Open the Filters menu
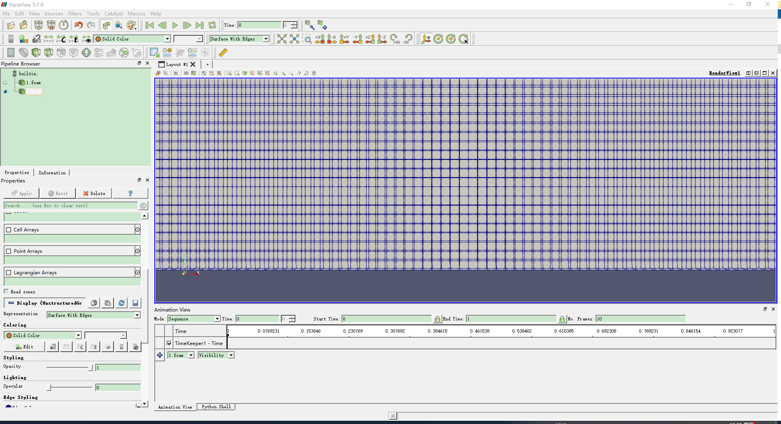781x424 pixels. click(x=75, y=13)
